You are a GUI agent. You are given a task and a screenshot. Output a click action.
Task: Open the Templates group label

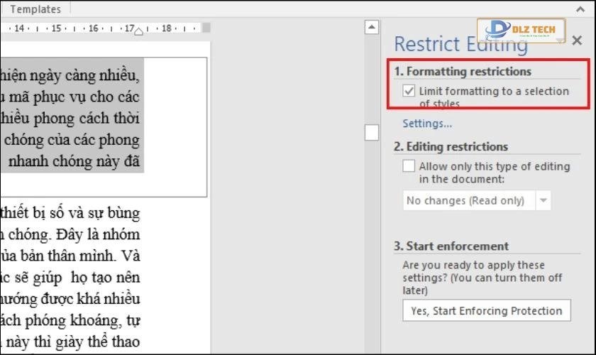(35, 9)
